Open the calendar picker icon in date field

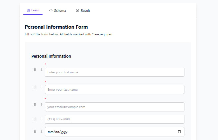click(x=179, y=132)
